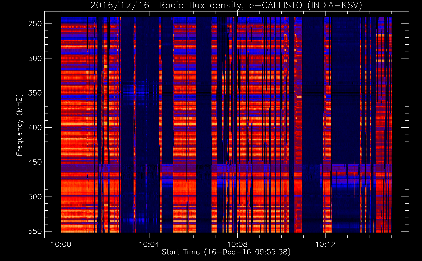422x261 pixels.
Task: Click the plot title '2016/12/16 Radio flux density'
Action: (x=226, y=5)
